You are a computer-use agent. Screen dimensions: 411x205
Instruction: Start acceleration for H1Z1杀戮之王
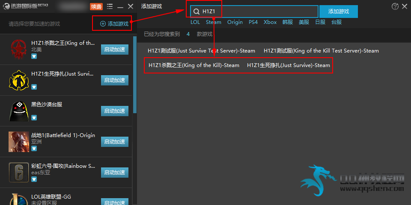click(x=115, y=50)
